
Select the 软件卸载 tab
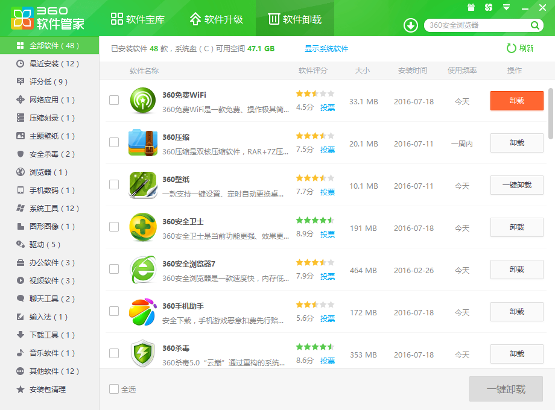coord(295,19)
